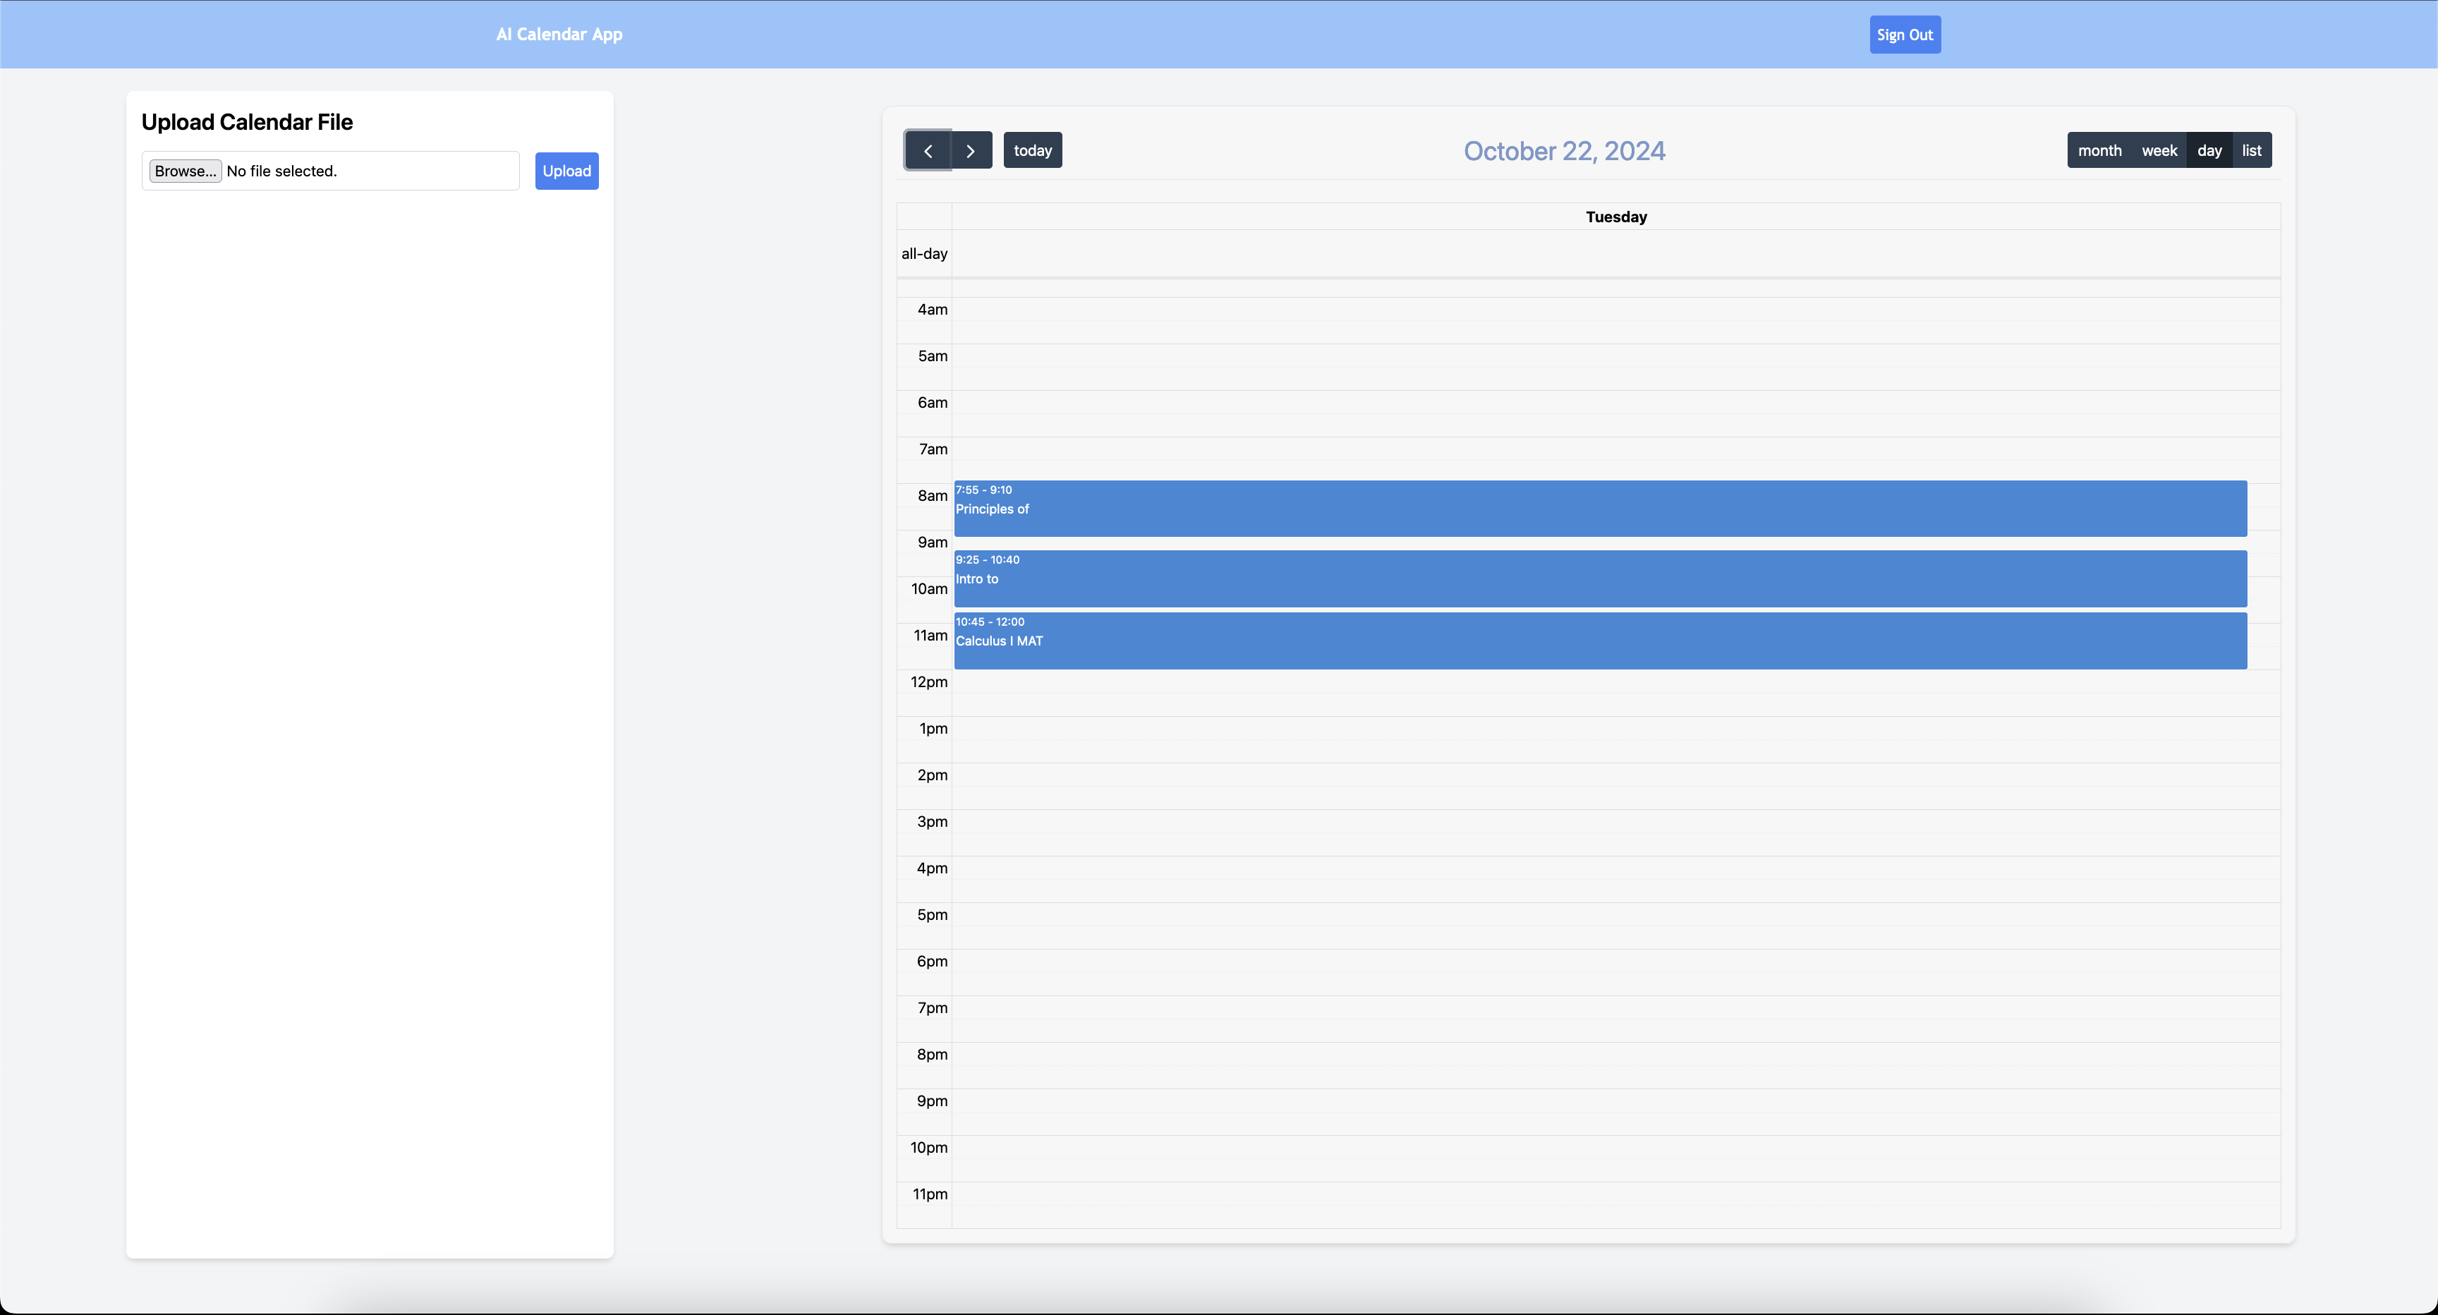
Task: Click the 8pm time slot
Action: point(1615,1055)
